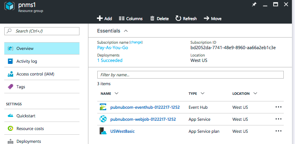The image size is (295, 144).
Task: Open Quickstart under Settings
Action: click(42, 116)
